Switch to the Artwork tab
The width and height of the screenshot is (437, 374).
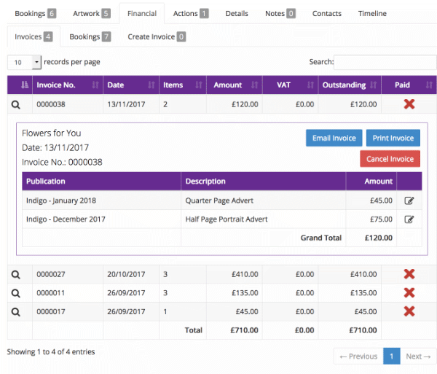point(91,13)
